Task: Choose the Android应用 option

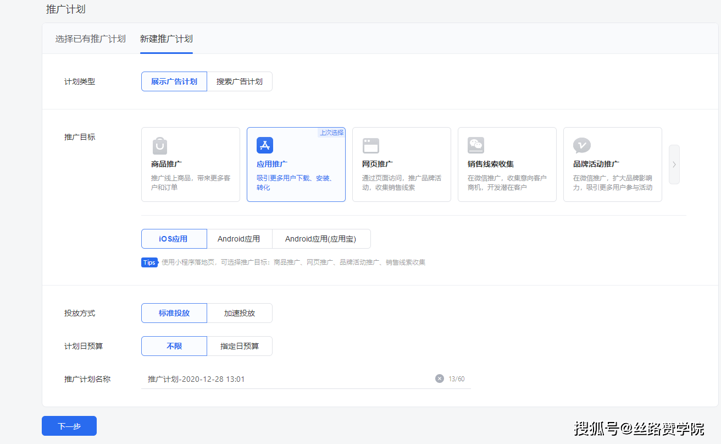Action: pyautogui.click(x=240, y=239)
